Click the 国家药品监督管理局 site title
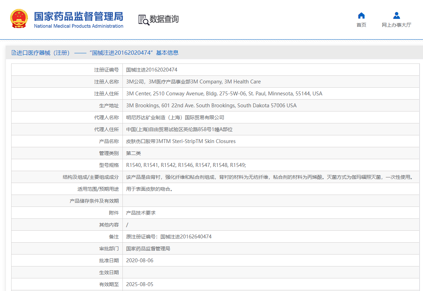 (79, 16)
